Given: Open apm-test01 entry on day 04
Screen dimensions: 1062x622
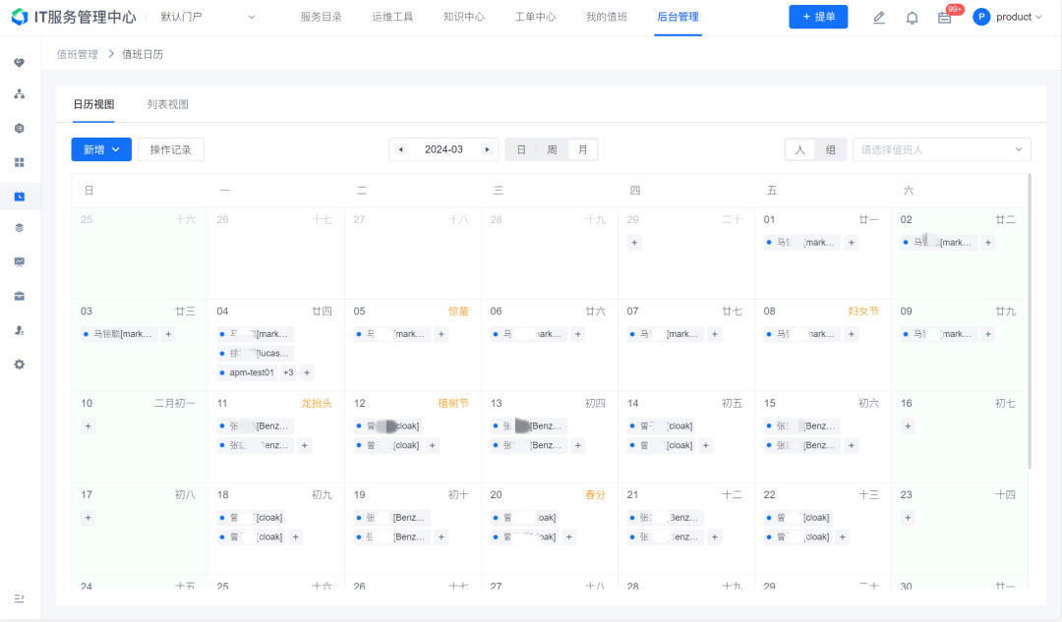Looking at the screenshot, I should point(247,372).
